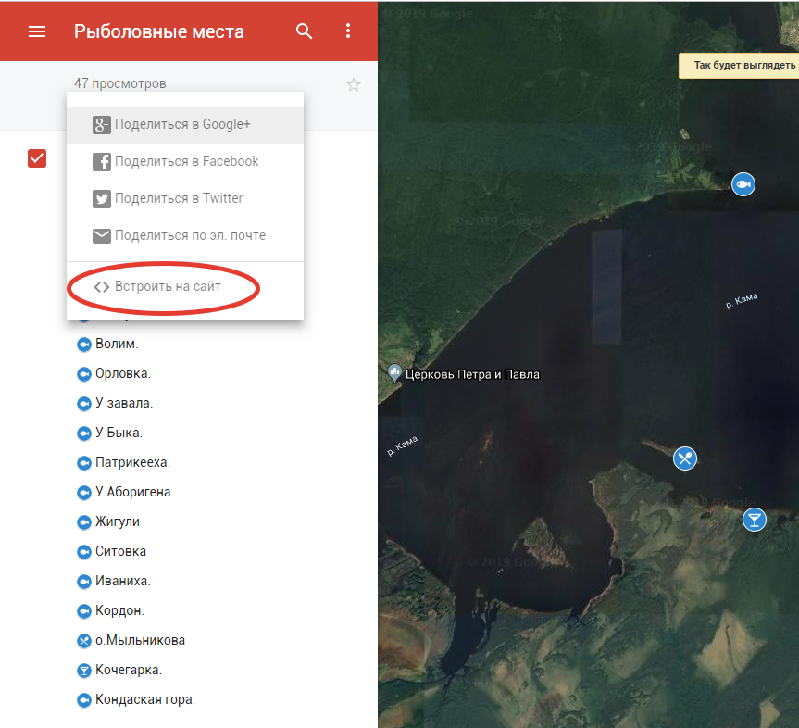Uncheck the red layer checkbox
799x728 pixels.
pos(37,159)
